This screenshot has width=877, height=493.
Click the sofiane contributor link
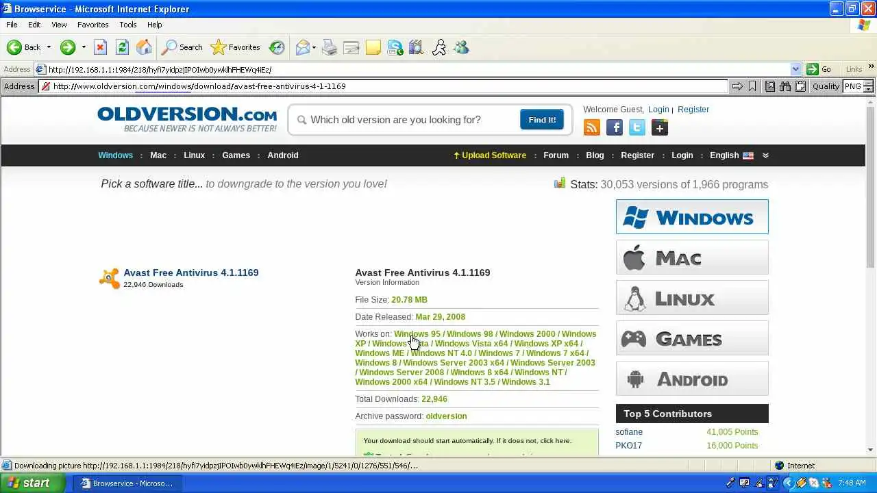[x=629, y=432]
